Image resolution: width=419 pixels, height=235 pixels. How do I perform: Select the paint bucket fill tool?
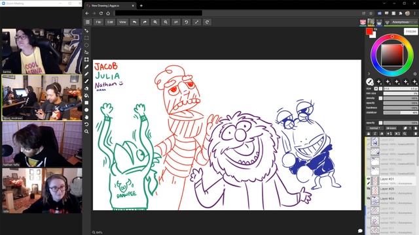[x=86, y=96]
